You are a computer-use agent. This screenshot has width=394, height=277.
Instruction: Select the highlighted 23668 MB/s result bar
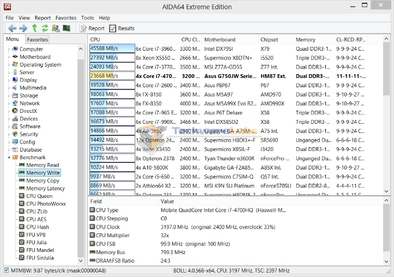point(112,76)
